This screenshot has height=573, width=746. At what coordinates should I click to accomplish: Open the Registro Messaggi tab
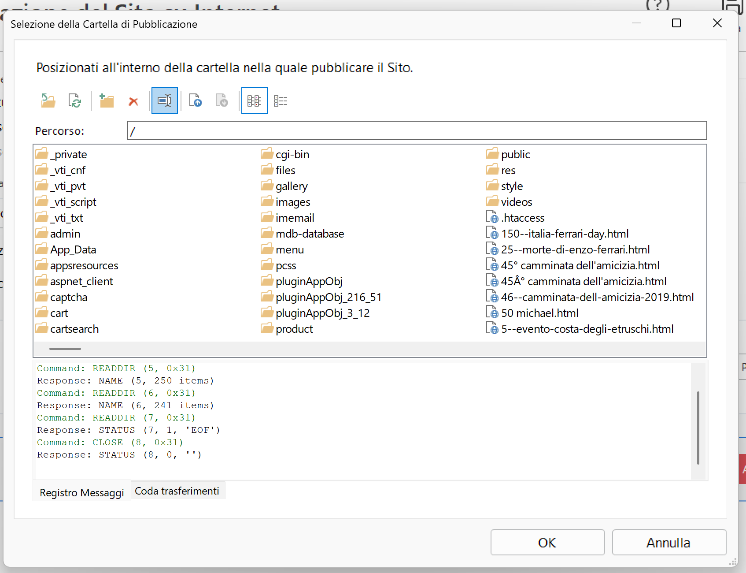click(x=82, y=492)
